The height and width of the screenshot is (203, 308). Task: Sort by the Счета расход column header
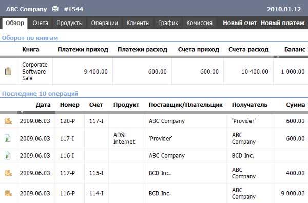[248, 49]
